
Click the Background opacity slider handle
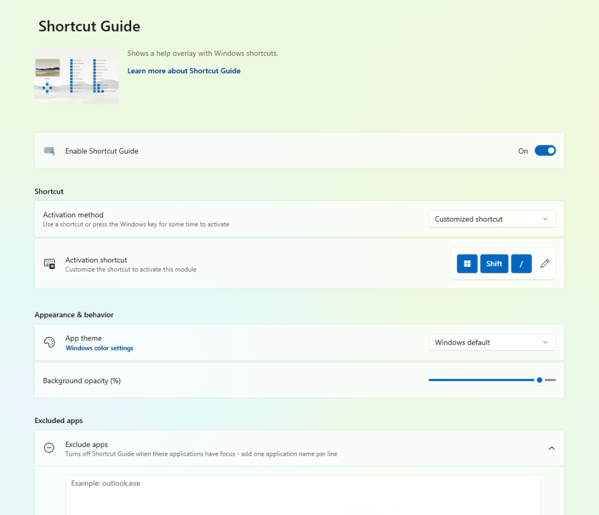coord(539,380)
